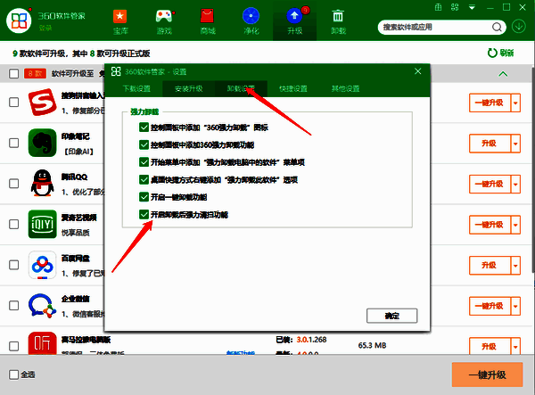Click the orange 一键升级 button at bottom

pyautogui.click(x=486, y=374)
